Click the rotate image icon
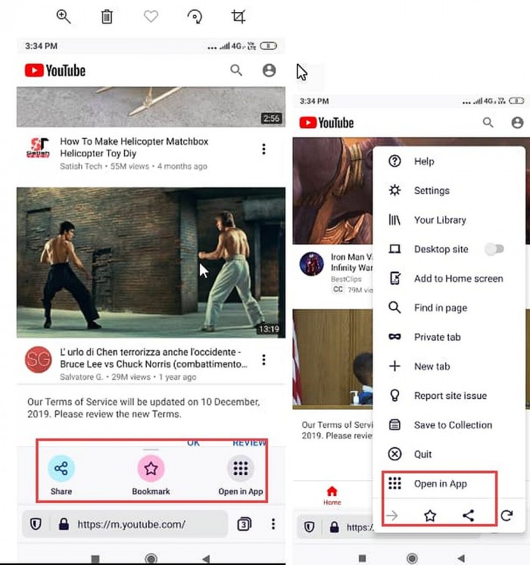530x565 pixels. coord(195,17)
